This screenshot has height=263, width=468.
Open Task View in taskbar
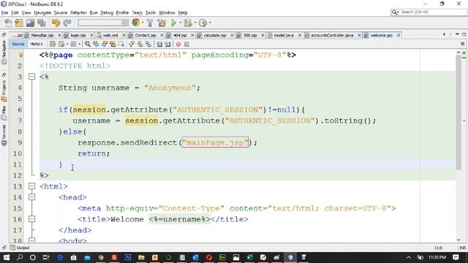[x=45, y=257]
